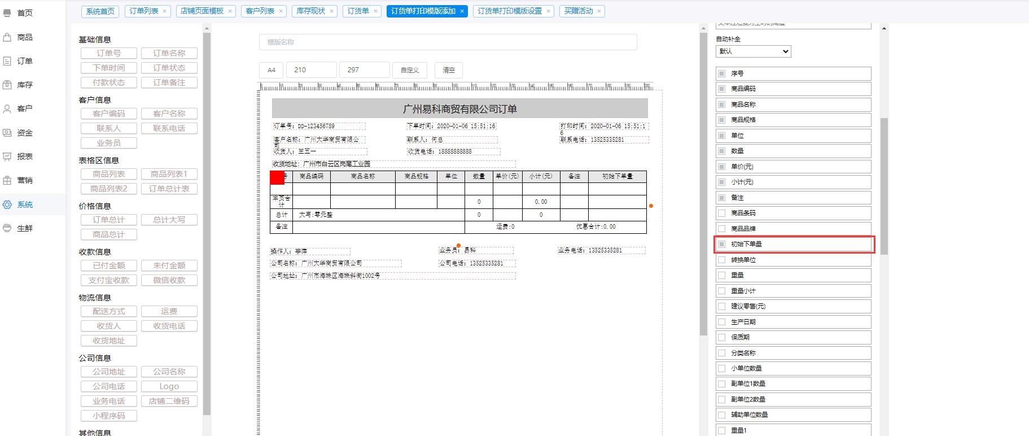Close the 订单列表 tab

(165, 11)
